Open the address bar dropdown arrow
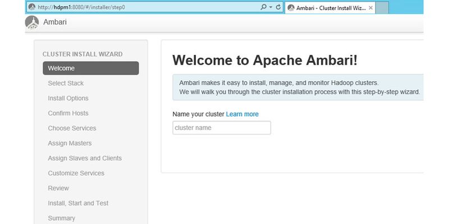This screenshot has width=449, height=224. tap(271, 7)
